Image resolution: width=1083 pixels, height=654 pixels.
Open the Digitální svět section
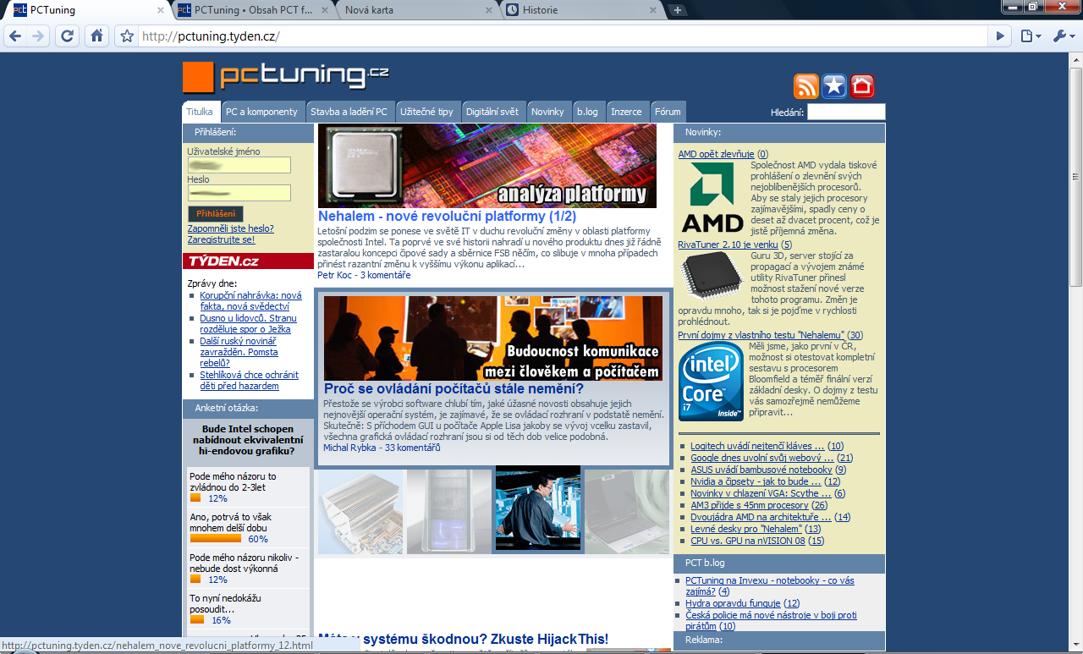click(492, 112)
